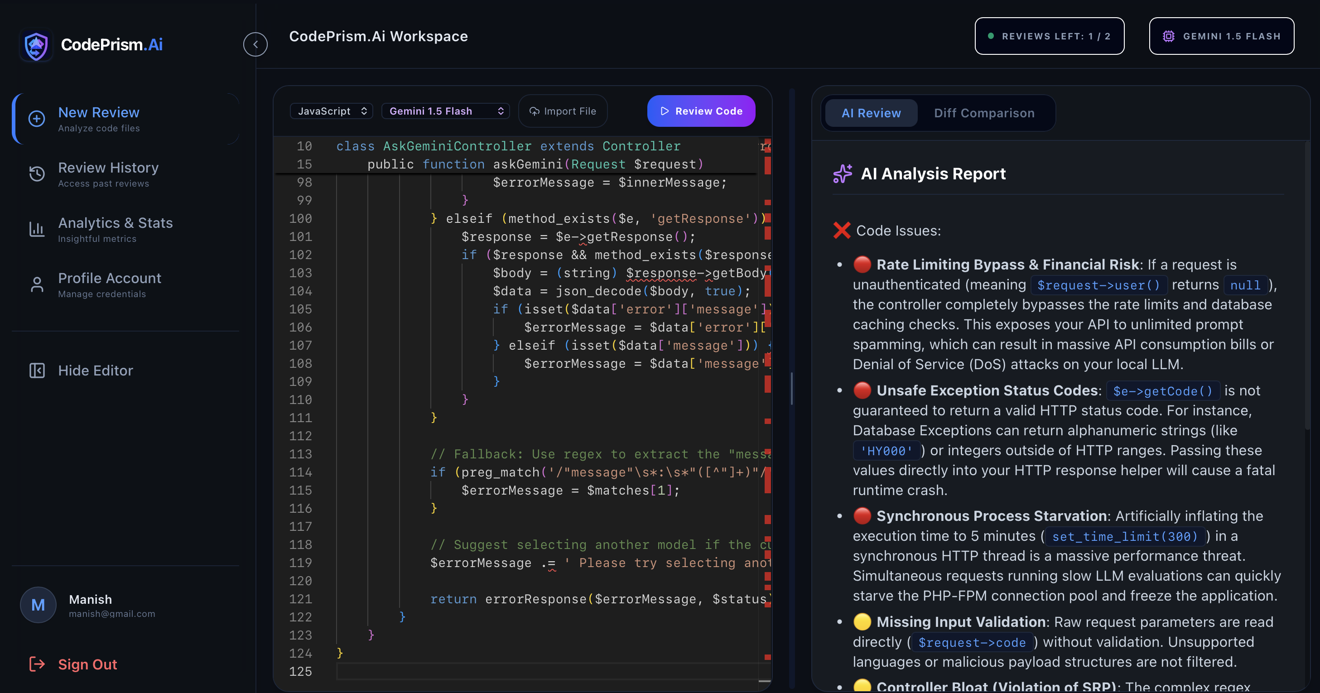Click the chip icon beside Gemini 1.5 Flash
Viewport: 1320px width, 693px height.
pos(1168,36)
